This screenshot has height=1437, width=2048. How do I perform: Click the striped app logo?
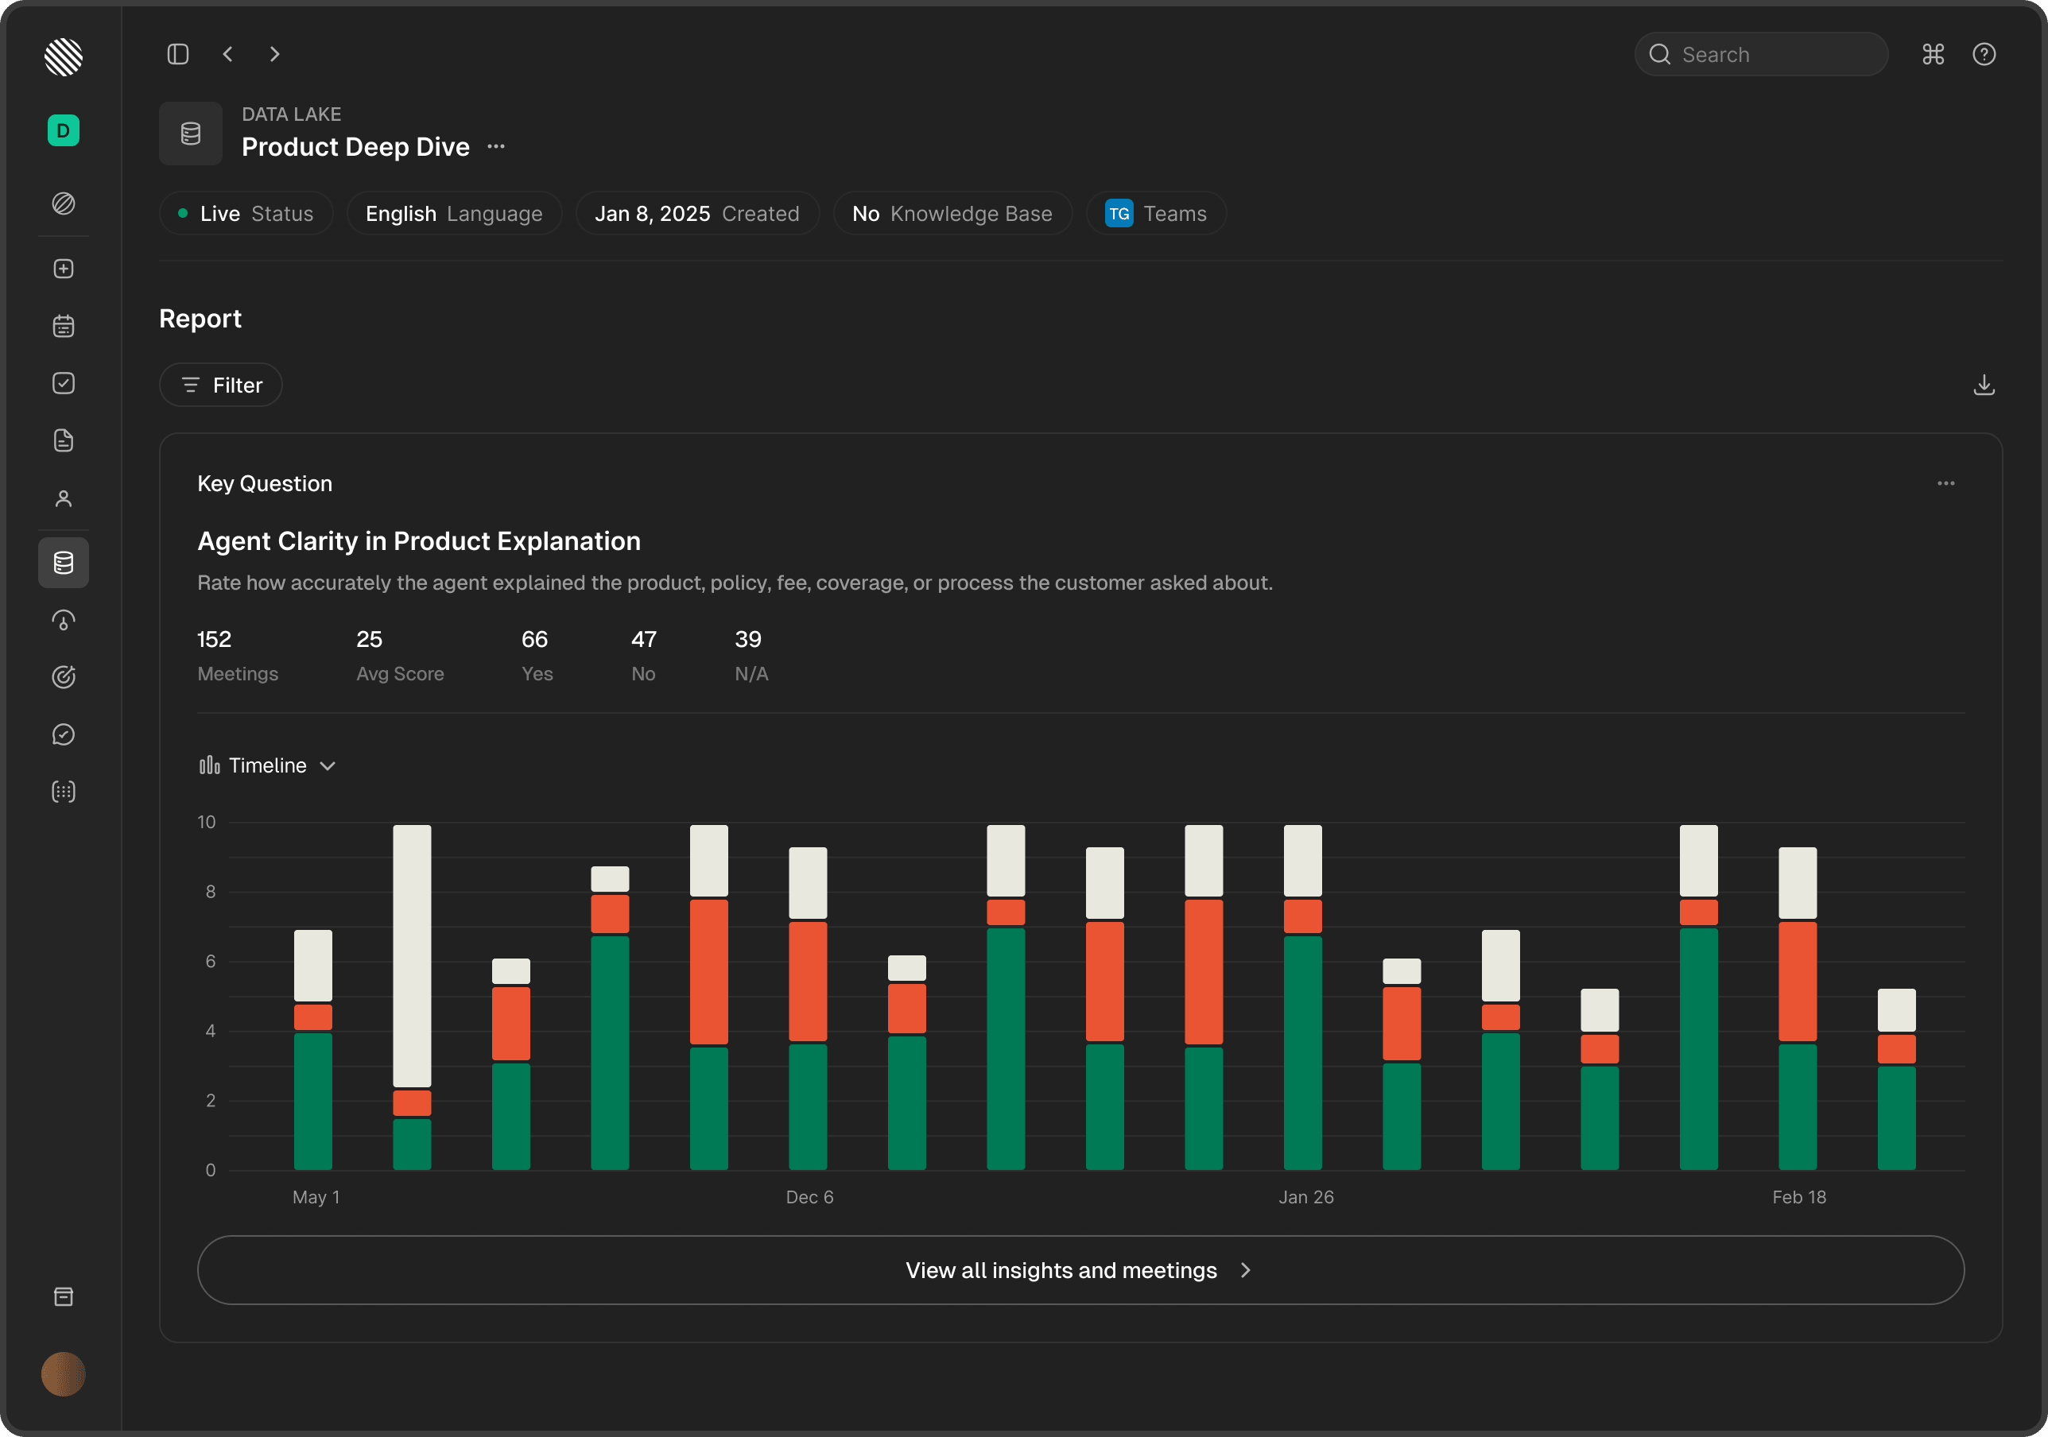coord(64,57)
